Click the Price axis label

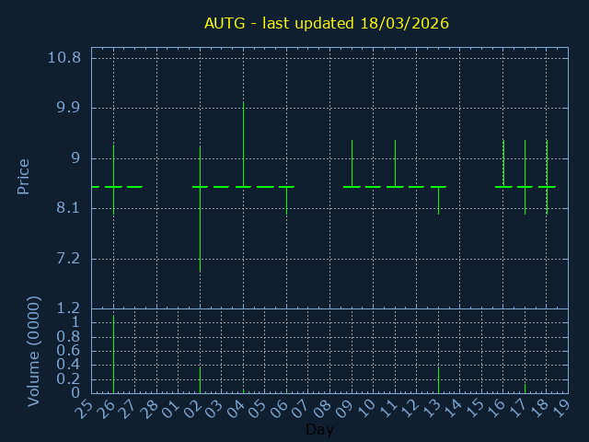23,176
